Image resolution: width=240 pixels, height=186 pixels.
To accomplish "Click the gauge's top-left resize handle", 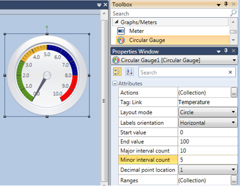I will click(5, 34).
